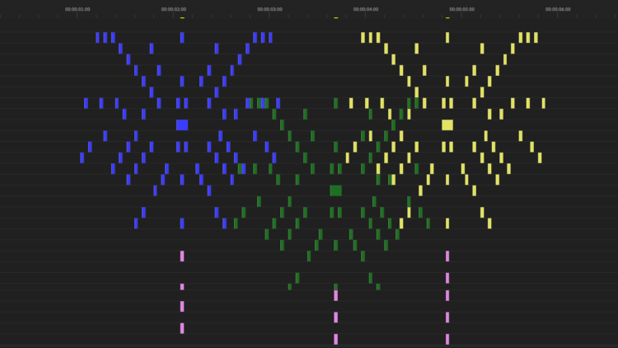Click the lowest pink keyframe under the green cluster
This screenshot has height=348, width=618.
(335, 339)
